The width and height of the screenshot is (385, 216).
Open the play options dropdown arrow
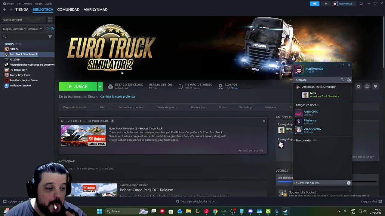100,86
